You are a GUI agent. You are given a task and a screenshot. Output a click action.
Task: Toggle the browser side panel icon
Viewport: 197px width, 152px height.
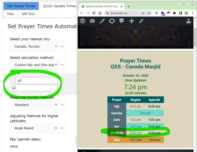tap(180, 13)
